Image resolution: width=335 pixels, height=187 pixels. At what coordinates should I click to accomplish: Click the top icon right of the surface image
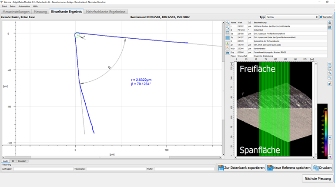tap(330, 64)
